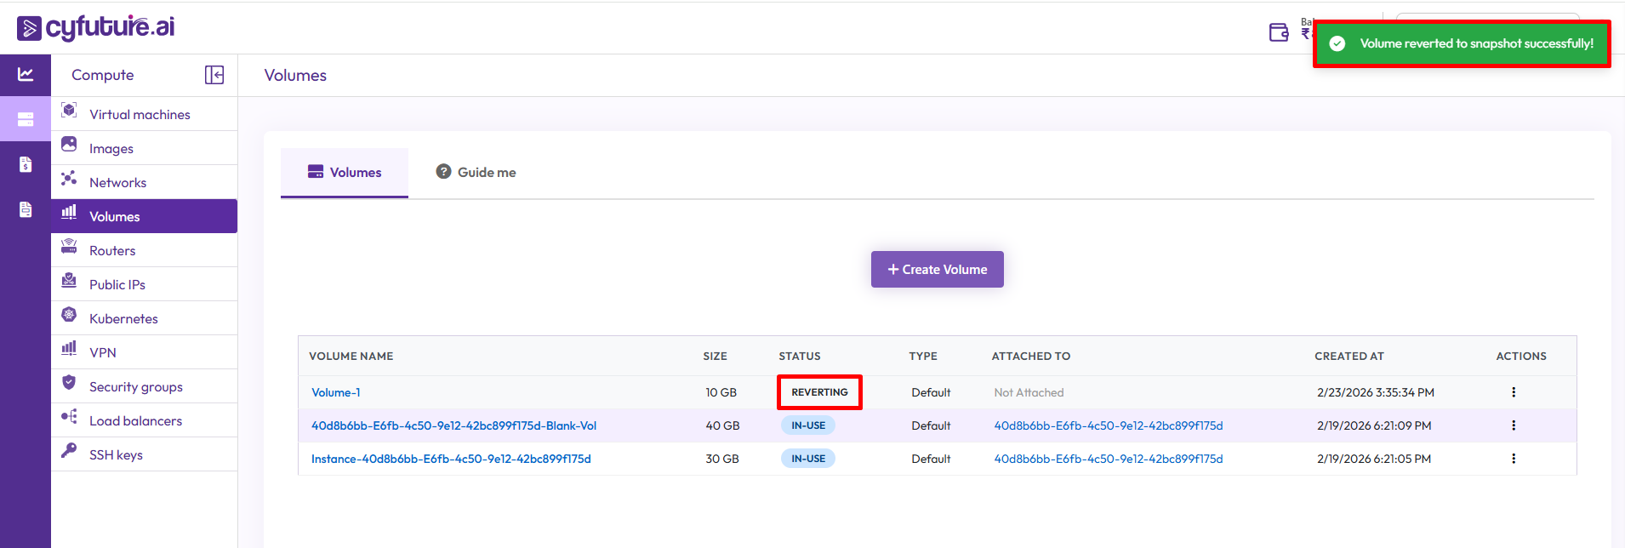This screenshot has height=548, width=1625.
Task: Open the documents icon in left rail
Action: click(26, 209)
